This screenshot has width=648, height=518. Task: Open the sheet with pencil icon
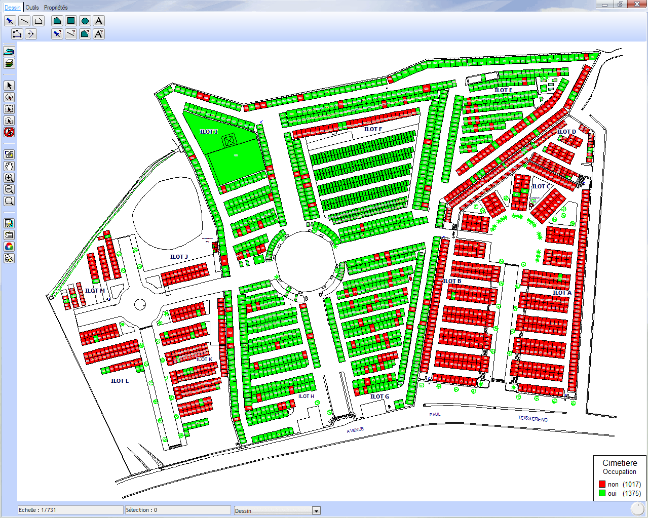coord(9,223)
